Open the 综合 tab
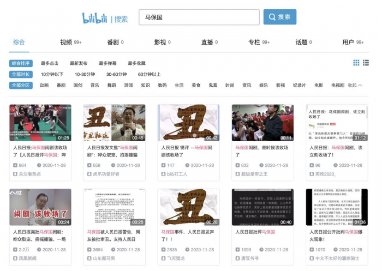The width and height of the screenshot is (382, 271). [19, 42]
